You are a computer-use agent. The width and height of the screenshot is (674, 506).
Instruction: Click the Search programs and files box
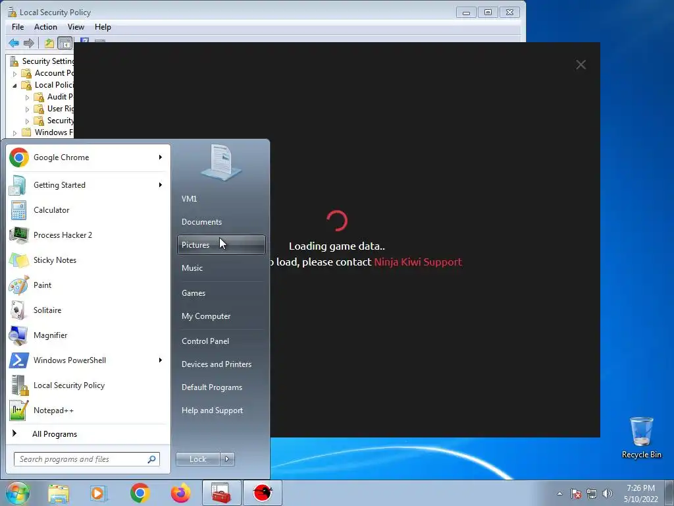(86, 459)
